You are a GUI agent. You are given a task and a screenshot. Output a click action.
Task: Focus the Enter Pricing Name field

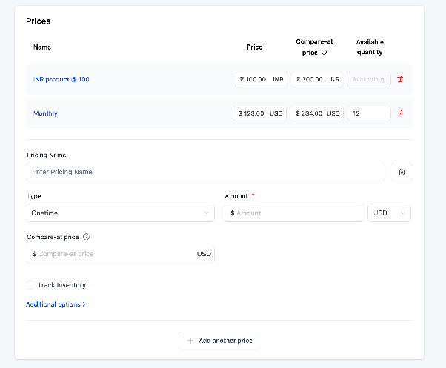[206, 172]
